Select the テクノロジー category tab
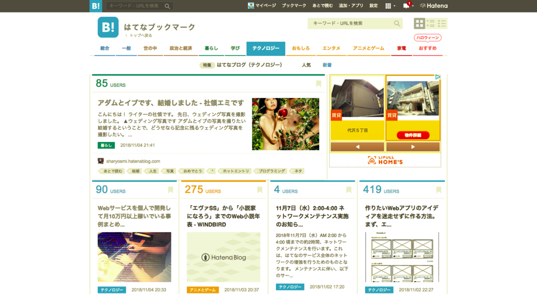 [266, 48]
